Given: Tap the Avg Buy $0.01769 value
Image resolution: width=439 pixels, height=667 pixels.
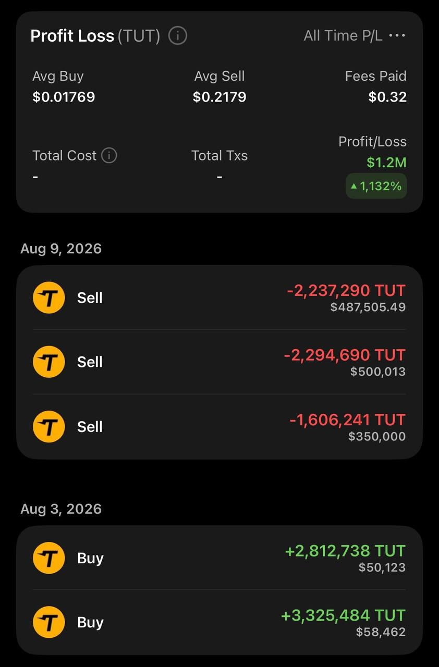Looking at the screenshot, I should 64,97.
